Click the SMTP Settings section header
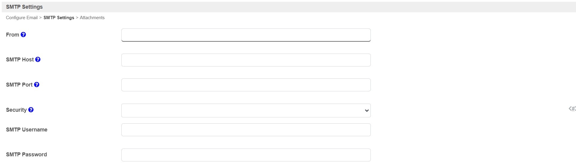This screenshot has height=168, width=576. (x=24, y=7)
